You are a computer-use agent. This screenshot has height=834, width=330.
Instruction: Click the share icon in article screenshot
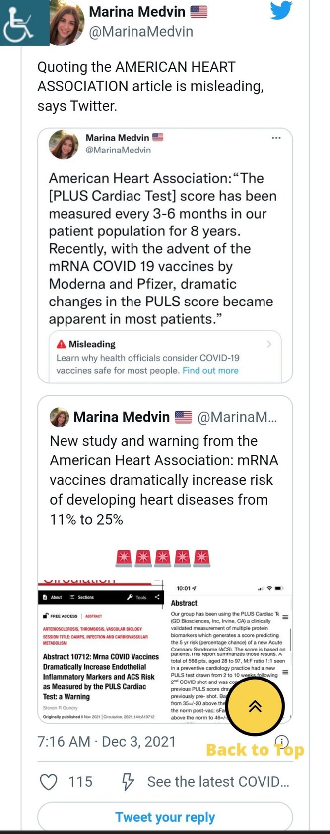pos(157,597)
